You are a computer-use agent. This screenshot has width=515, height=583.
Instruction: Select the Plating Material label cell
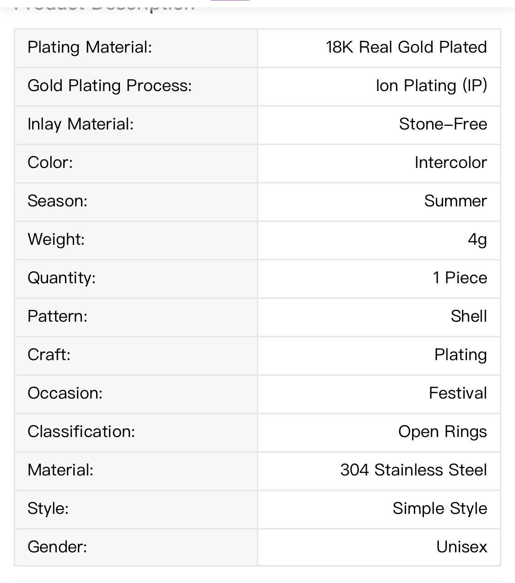pos(136,48)
